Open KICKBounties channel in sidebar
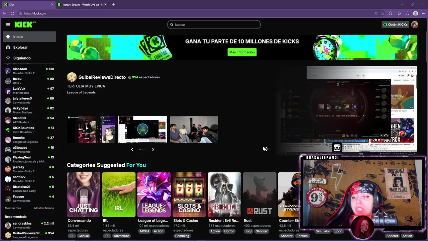The width and height of the screenshot is (428, 241). coord(29,130)
